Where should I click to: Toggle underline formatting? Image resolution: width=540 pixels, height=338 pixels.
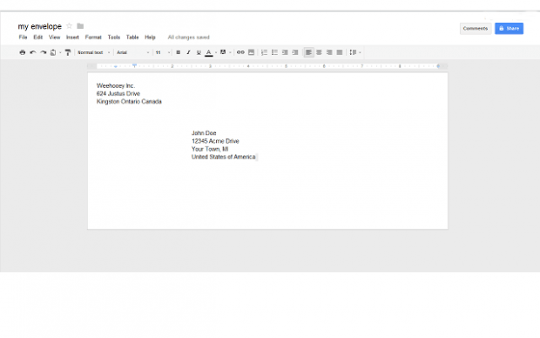199,52
